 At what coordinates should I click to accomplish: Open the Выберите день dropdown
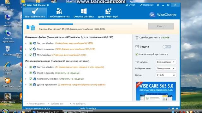coord(166,68)
